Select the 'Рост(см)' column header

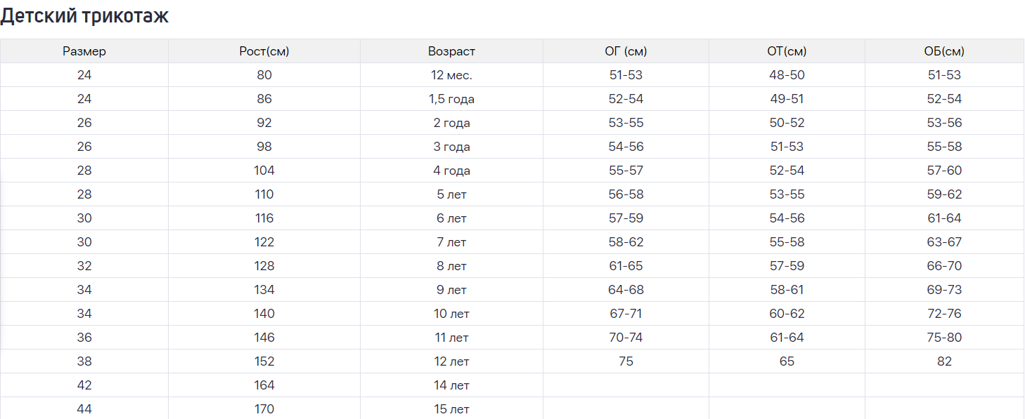(x=264, y=51)
